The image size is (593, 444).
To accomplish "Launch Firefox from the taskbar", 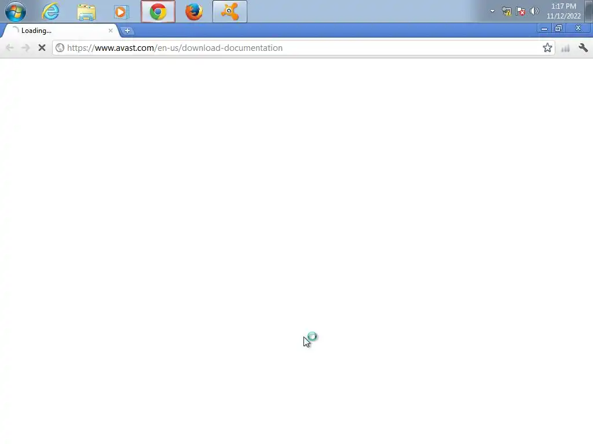I will click(x=194, y=12).
